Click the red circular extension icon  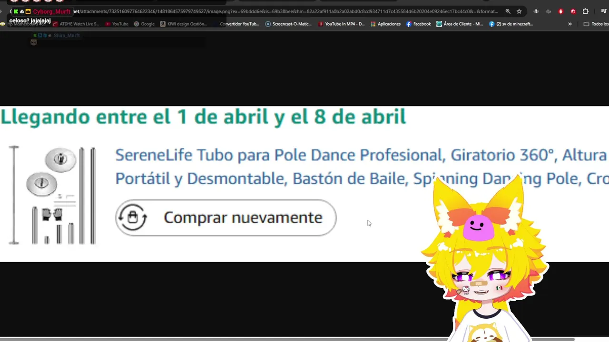573,11
